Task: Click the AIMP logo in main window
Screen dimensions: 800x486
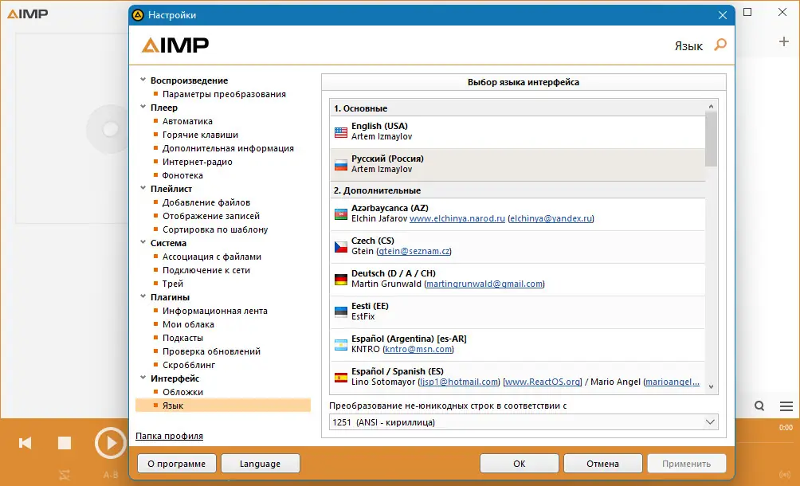Action: 28,14
